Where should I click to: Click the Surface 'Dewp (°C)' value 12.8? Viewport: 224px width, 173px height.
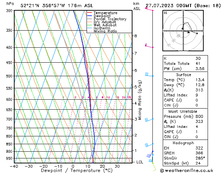tap(200, 85)
